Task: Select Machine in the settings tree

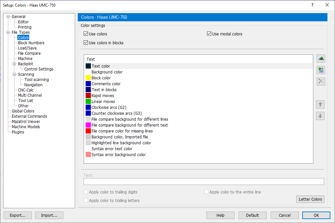Action: point(25,58)
